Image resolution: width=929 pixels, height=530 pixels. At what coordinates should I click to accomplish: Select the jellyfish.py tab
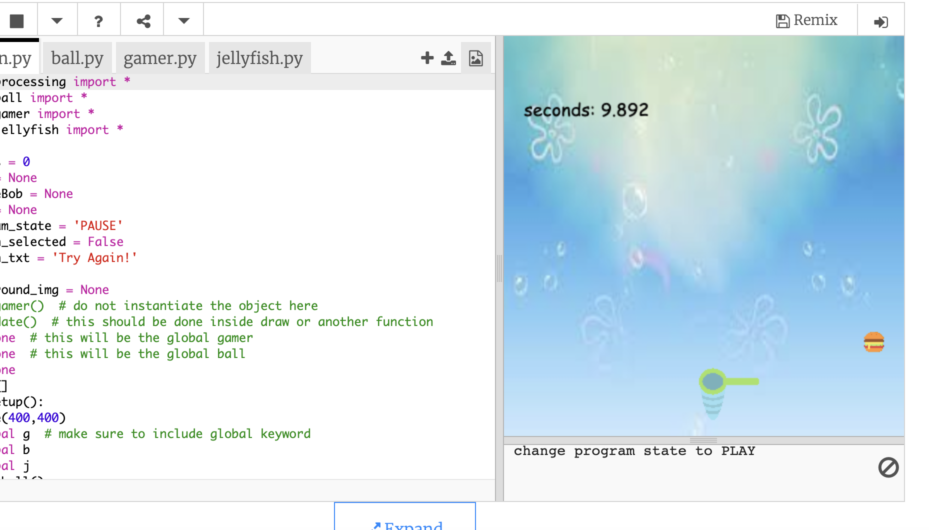tap(259, 58)
